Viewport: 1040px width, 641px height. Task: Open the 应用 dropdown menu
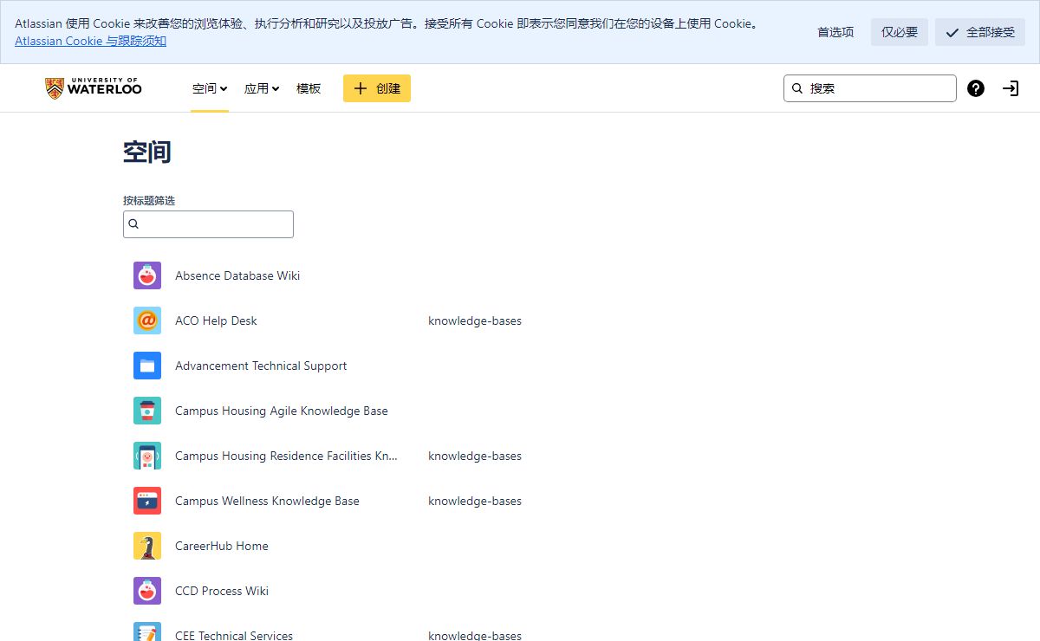(x=262, y=88)
